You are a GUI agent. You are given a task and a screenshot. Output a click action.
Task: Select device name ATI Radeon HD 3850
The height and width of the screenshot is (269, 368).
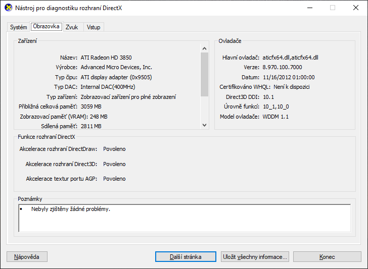point(106,58)
